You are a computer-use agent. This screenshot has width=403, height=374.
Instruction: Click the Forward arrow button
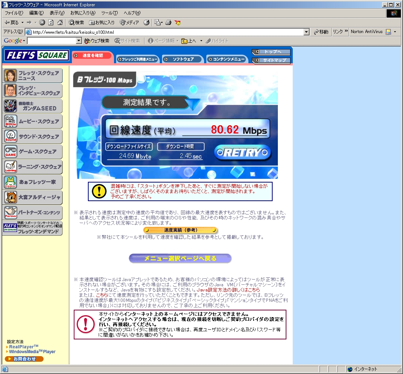(x=29, y=23)
